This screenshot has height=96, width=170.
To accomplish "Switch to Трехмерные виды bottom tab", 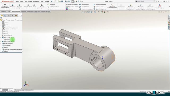I will [20, 90].
